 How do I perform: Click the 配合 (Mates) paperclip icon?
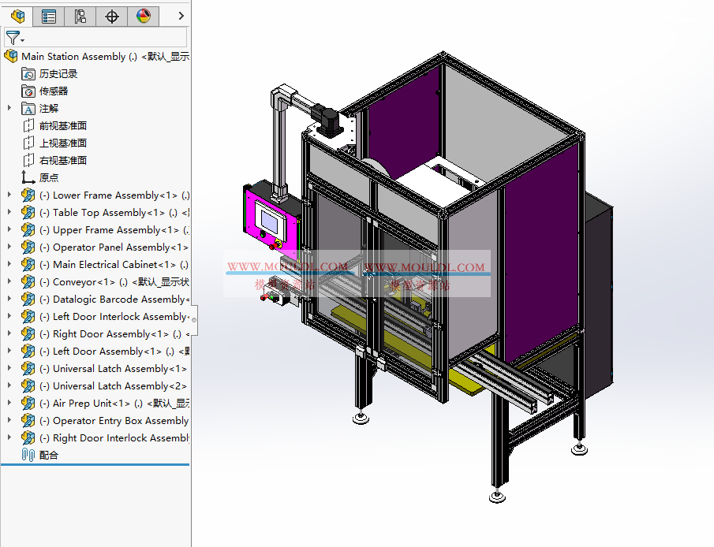point(26,455)
